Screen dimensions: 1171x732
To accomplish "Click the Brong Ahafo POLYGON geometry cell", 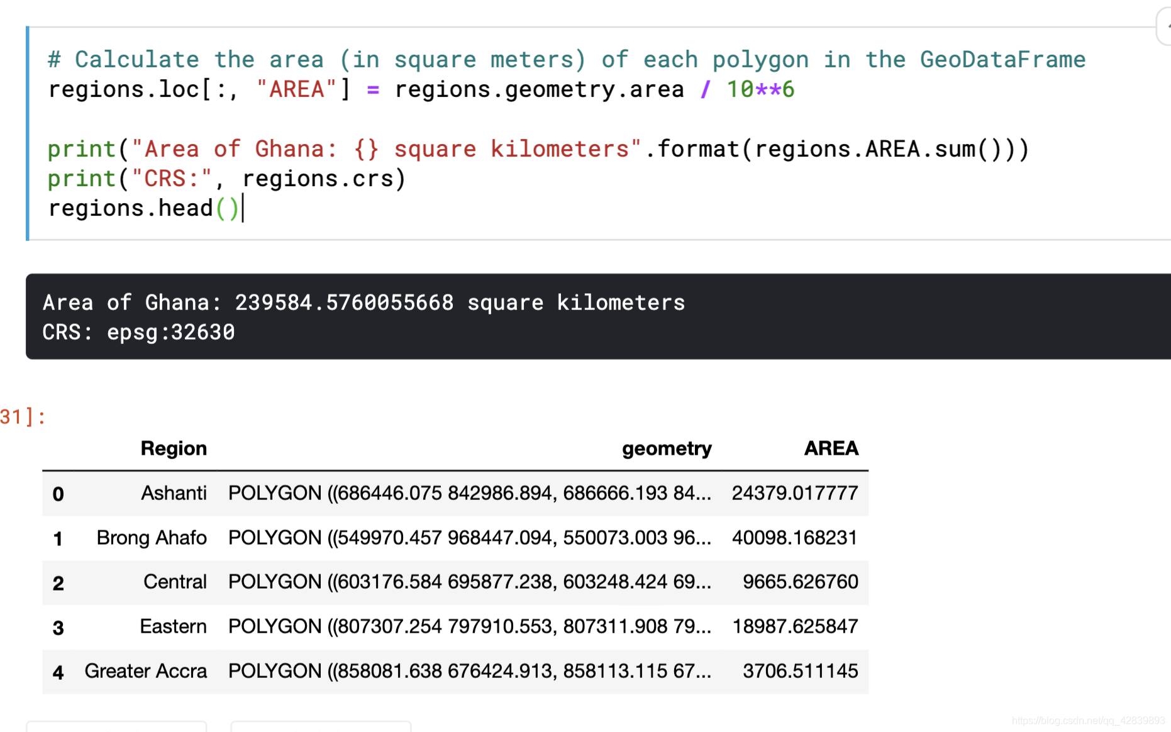I will pos(470,538).
